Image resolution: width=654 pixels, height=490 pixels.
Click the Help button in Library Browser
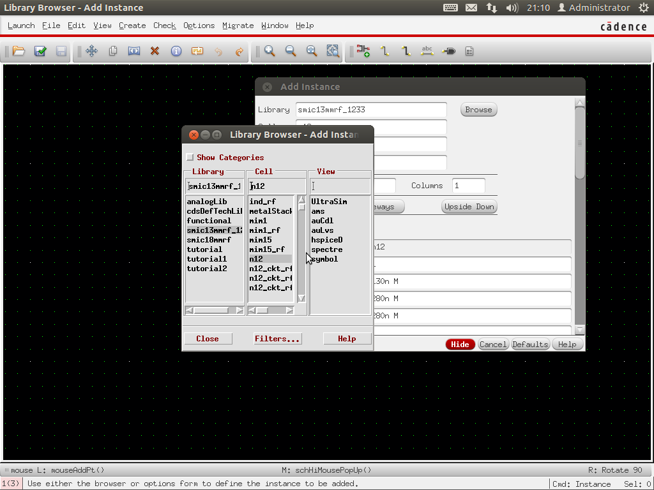point(347,338)
